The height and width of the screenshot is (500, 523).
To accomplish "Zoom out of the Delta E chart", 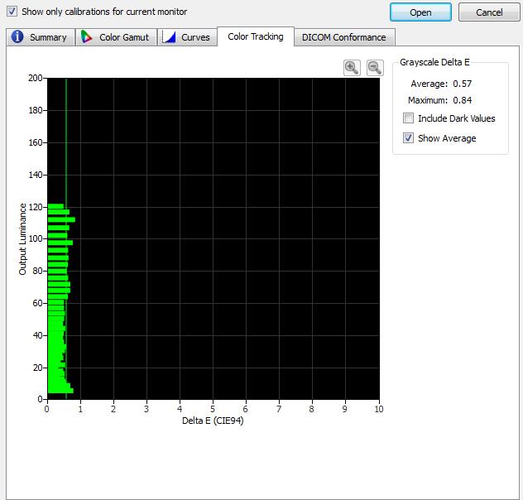I will pos(375,68).
